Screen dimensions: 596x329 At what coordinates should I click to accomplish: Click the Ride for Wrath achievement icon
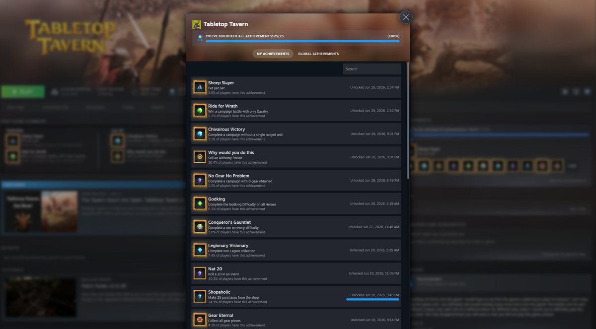pyautogui.click(x=200, y=111)
